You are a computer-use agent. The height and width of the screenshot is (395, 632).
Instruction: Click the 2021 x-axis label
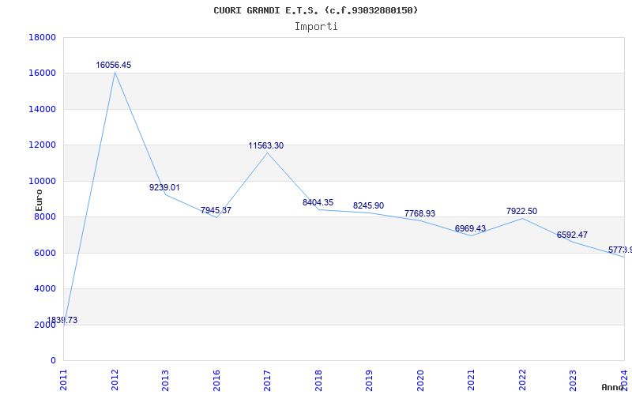(471, 380)
